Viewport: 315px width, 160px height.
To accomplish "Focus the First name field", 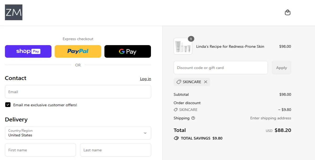I will [40, 150].
